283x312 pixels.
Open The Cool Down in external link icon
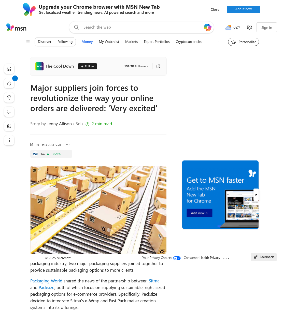158,66
